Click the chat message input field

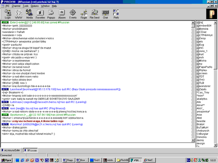click(x=98, y=145)
